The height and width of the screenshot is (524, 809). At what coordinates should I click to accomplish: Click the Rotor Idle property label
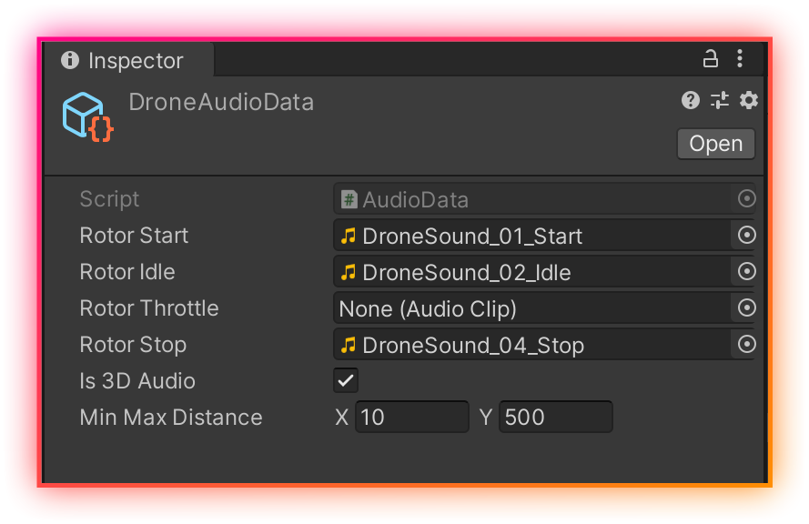click(x=127, y=272)
